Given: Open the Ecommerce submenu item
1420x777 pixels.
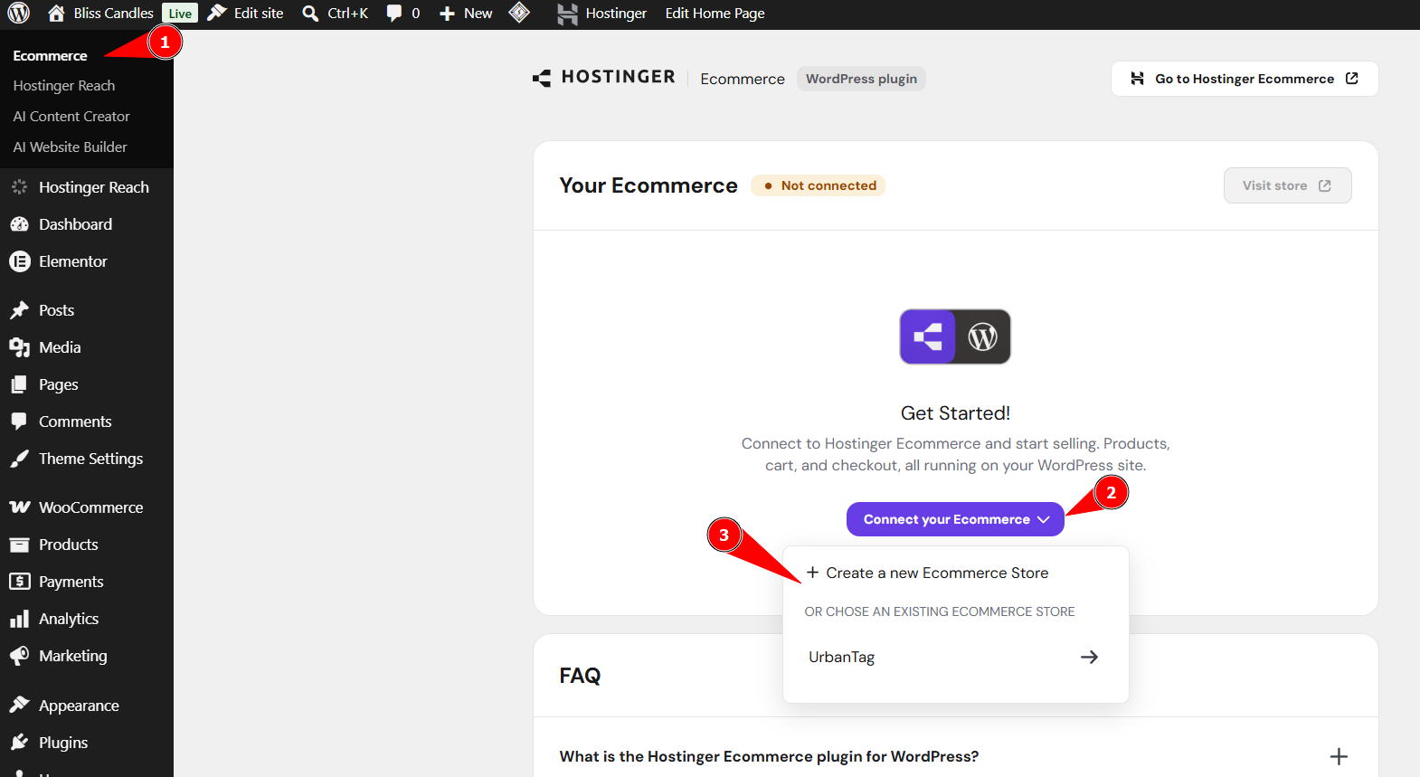Looking at the screenshot, I should 51,55.
